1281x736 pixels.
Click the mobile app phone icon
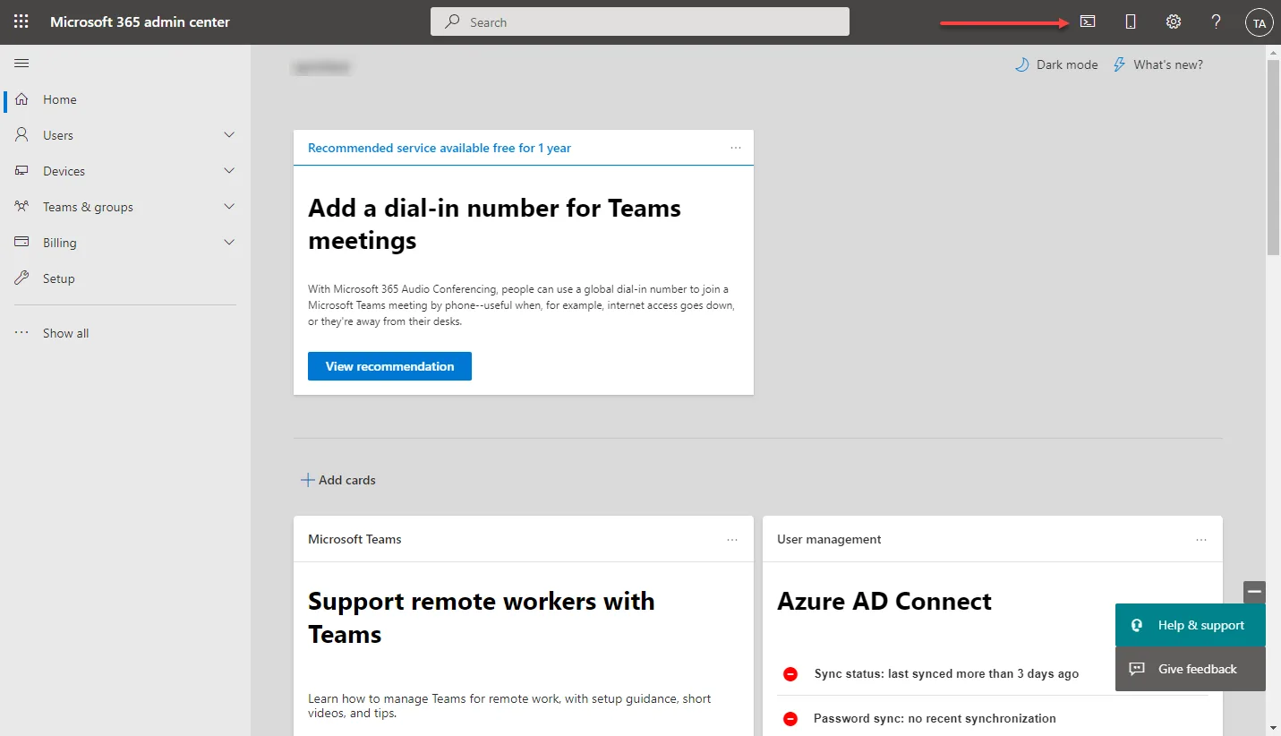tap(1131, 21)
